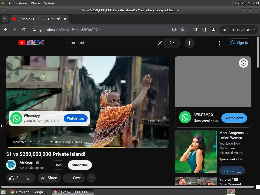
Task: Close the YouTube tab
Action: (65, 19)
